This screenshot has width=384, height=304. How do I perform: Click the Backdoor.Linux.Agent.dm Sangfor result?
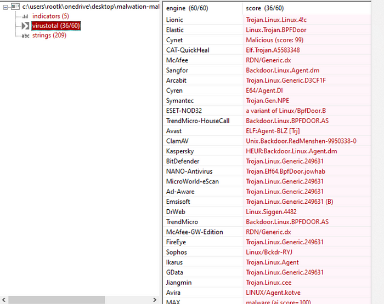[x=283, y=71]
